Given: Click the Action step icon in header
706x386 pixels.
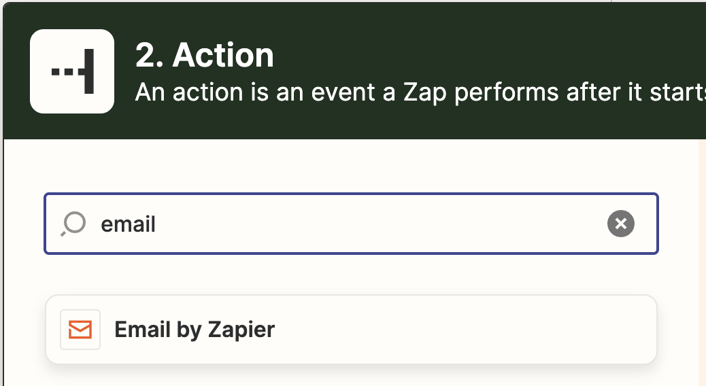Looking at the screenshot, I should click(x=72, y=71).
